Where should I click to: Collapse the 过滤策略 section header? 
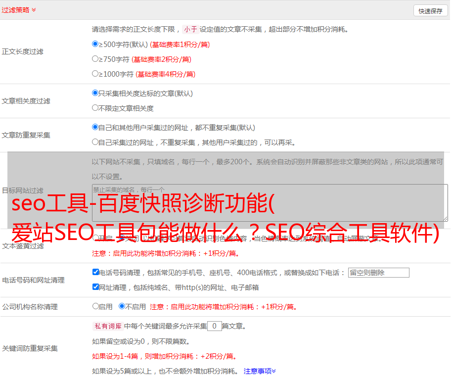[x=19, y=10]
